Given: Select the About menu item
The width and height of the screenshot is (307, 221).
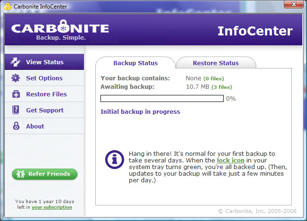Looking at the screenshot, I should (44, 126).
